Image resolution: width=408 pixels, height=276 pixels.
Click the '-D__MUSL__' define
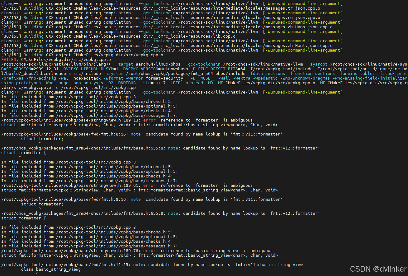203,78
